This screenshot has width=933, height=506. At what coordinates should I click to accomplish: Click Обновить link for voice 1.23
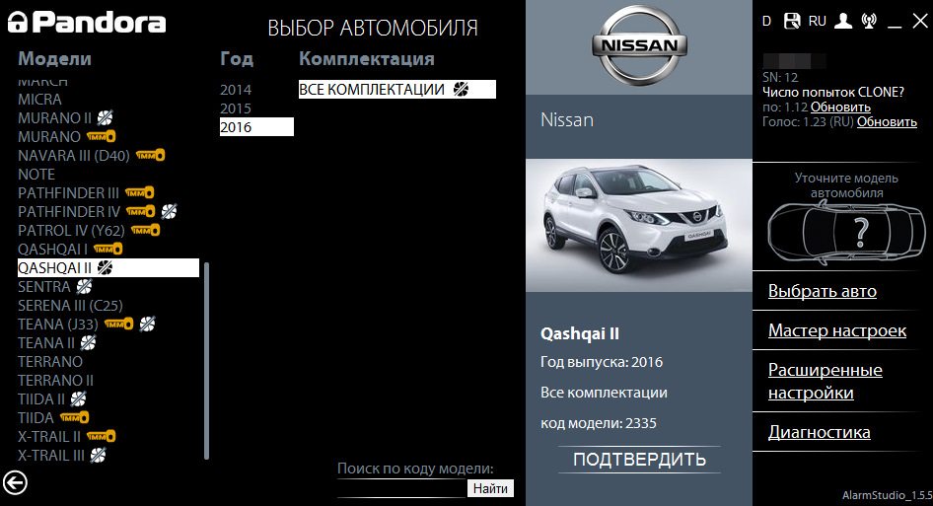[887, 121]
